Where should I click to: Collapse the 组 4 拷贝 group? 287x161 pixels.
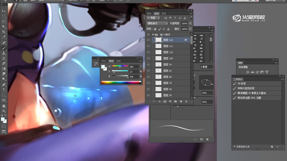[x=153, y=34]
